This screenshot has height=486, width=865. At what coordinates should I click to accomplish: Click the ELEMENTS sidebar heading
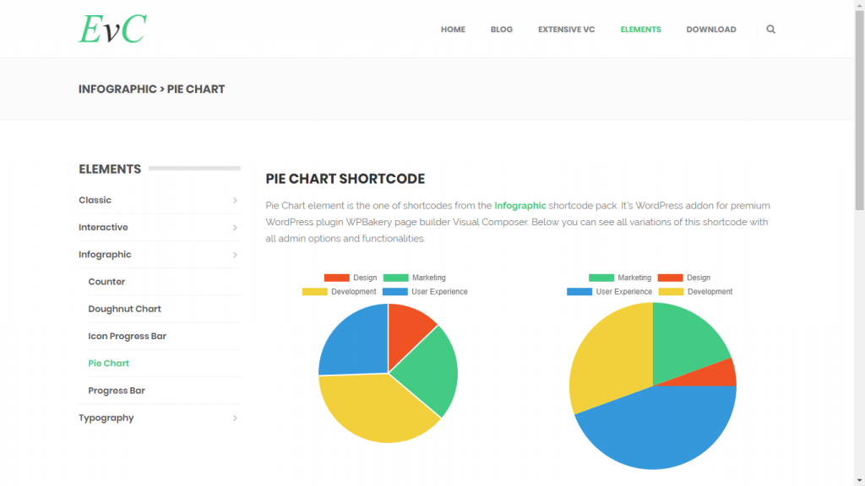tap(110, 169)
